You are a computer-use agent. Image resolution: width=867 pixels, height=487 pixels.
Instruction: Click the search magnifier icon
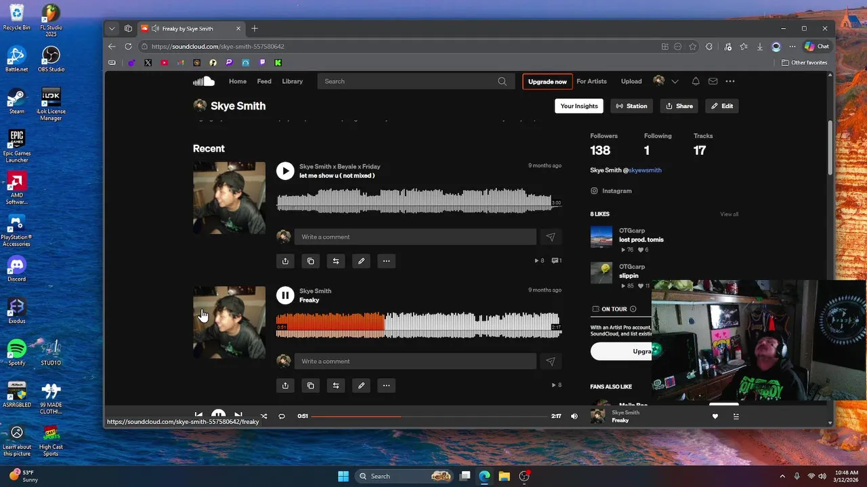[502, 81]
